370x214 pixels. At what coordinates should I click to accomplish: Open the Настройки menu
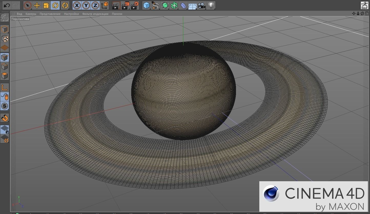[x=71, y=14]
